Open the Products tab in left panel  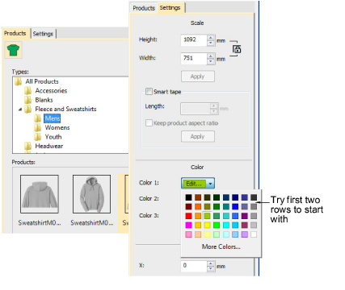coord(15,33)
